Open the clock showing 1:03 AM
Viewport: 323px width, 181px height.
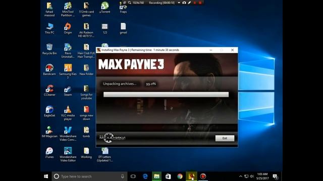(x=262, y=176)
